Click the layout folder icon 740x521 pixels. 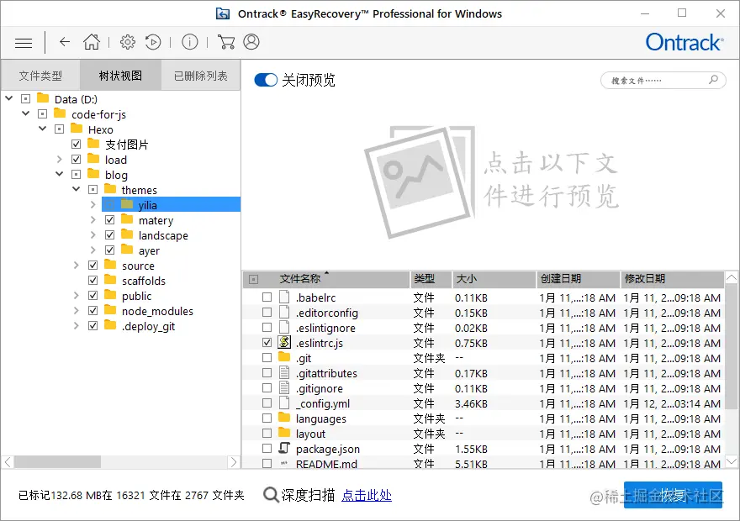coord(284,433)
